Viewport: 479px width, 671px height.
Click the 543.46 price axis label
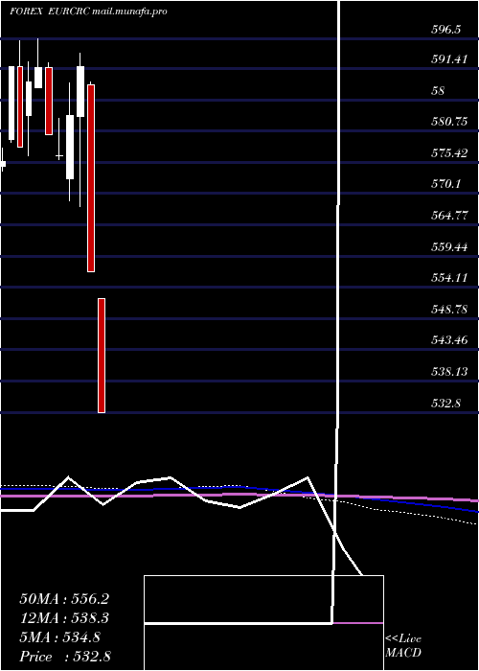(448, 340)
